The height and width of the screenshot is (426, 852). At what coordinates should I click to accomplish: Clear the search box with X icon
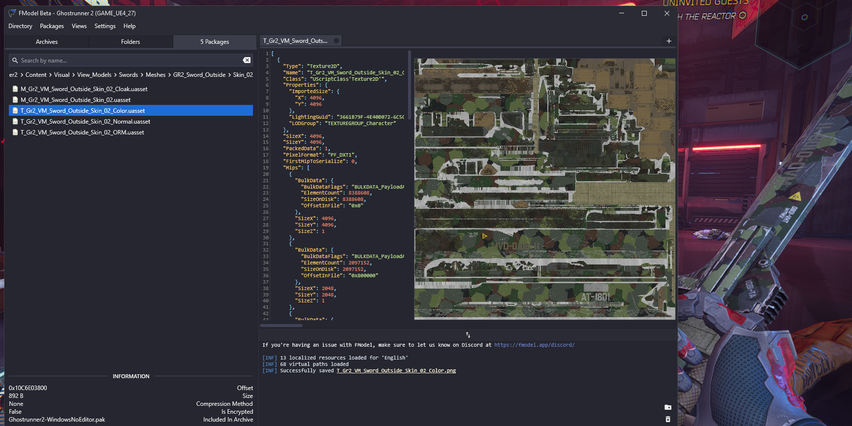tap(247, 60)
